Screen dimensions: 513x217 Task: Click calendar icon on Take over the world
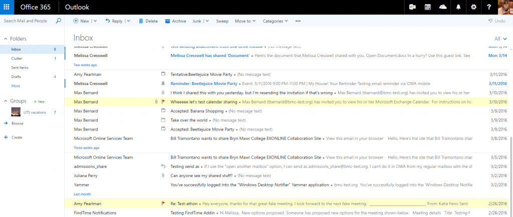(163, 120)
